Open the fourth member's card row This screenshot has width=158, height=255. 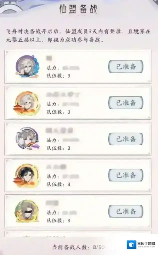pyautogui.click(x=78, y=175)
